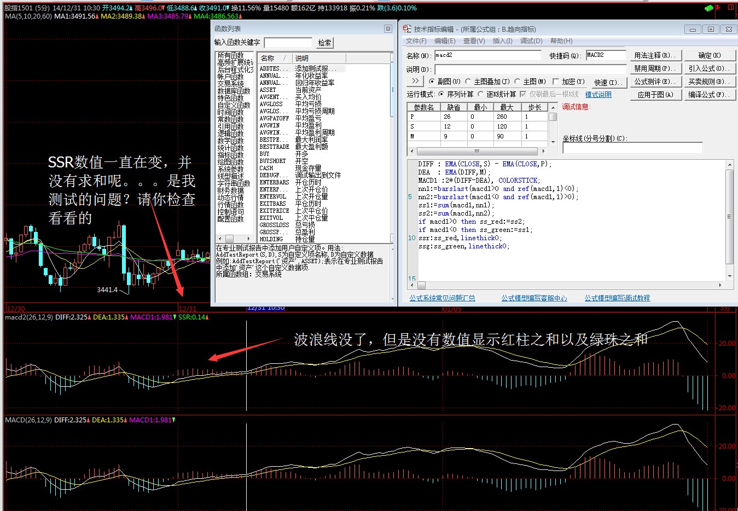Click 引入公式 import formula button
The image size is (738, 511).
coord(710,68)
